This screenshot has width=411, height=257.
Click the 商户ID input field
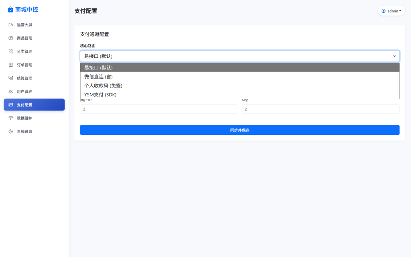pos(159,109)
